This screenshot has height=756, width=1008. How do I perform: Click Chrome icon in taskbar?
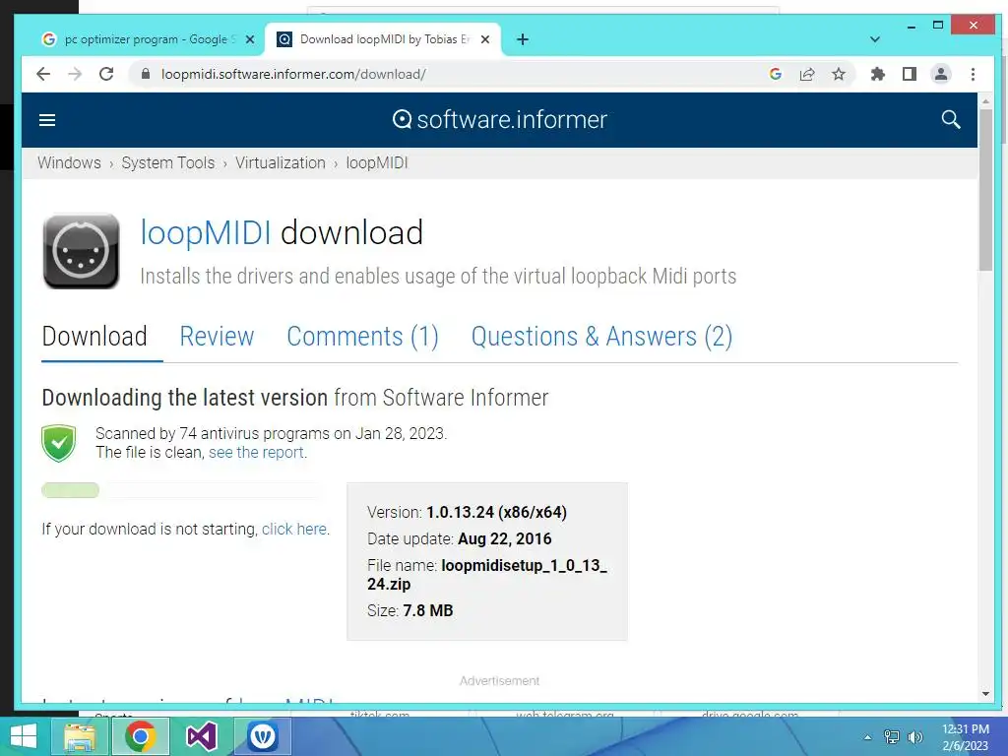[x=141, y=736]
